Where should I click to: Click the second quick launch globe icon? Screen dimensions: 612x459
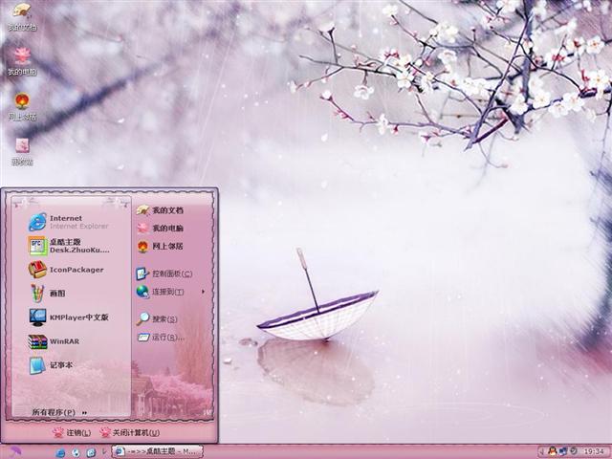coord(76,452)
